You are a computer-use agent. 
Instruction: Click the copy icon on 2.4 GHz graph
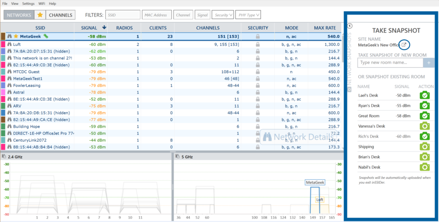4,157
